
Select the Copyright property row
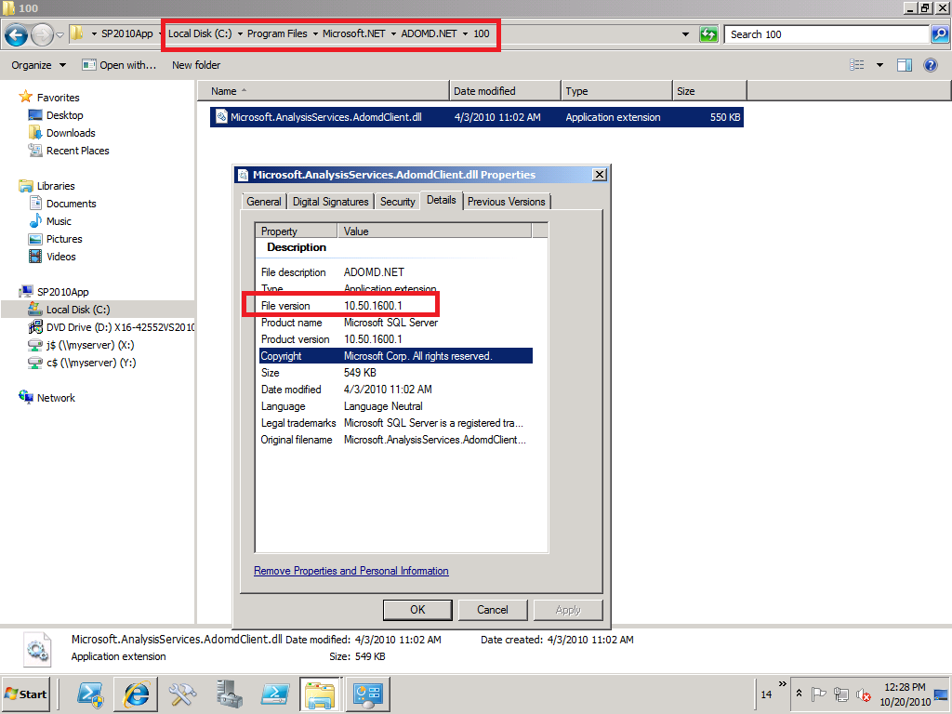click(395, 356)
